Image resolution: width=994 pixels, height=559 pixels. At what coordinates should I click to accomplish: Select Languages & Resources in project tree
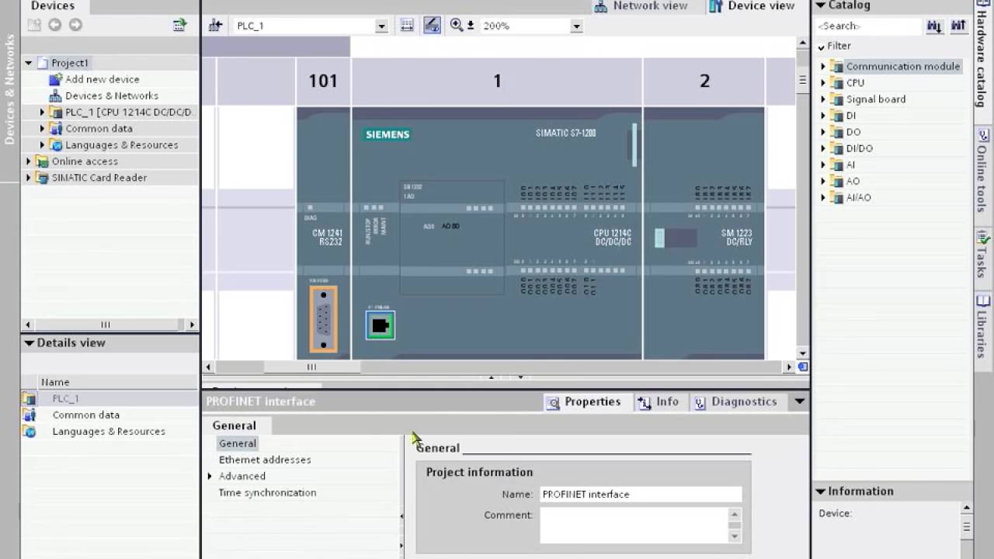(122, 145)
